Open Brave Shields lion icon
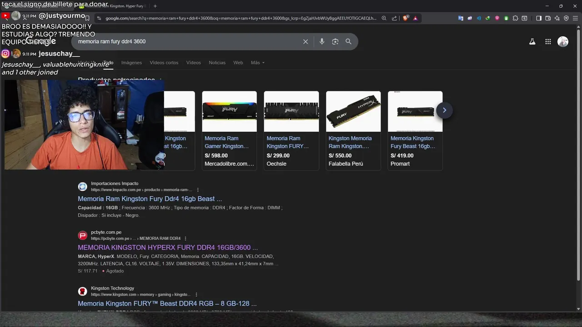 pos(406,18)
